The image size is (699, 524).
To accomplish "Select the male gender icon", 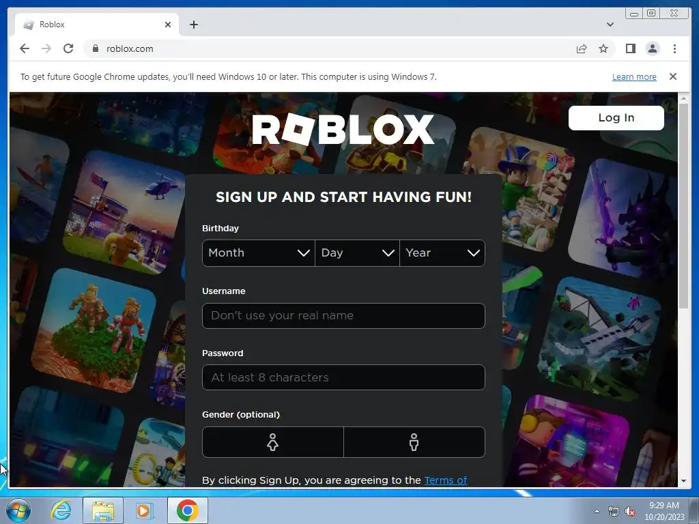I will [414, 442].
